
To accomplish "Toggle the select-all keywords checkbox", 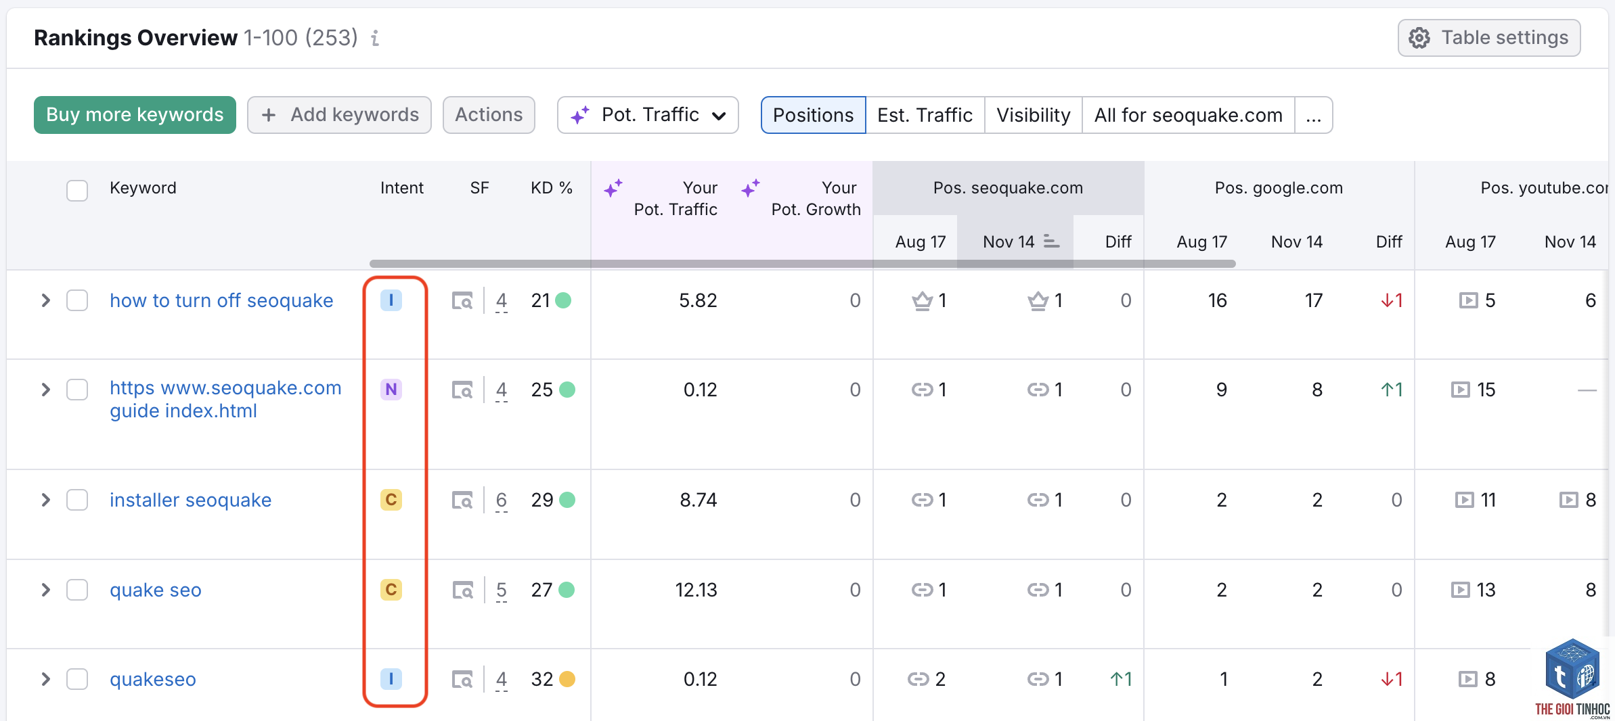I will pos(77,191).
